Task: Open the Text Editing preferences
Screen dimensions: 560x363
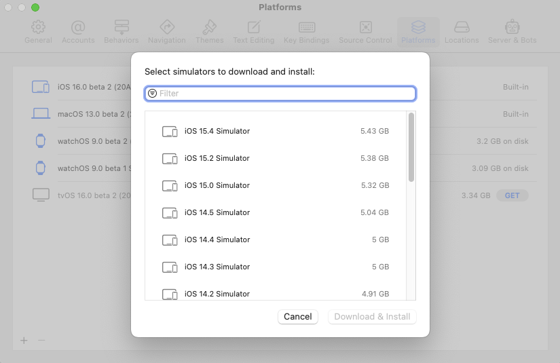Action: pos(254,31)
